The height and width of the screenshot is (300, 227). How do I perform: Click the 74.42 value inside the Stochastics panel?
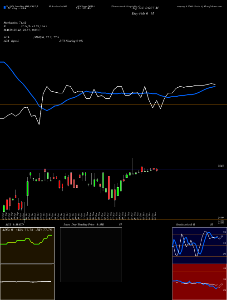220,238
